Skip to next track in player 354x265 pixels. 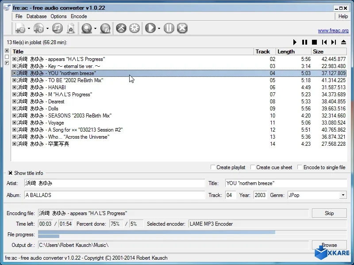coord(334,42)
